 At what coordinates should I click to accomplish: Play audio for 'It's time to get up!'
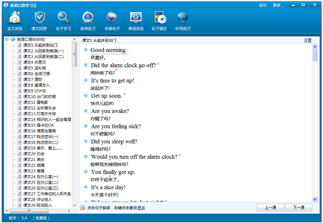point(86,81)
